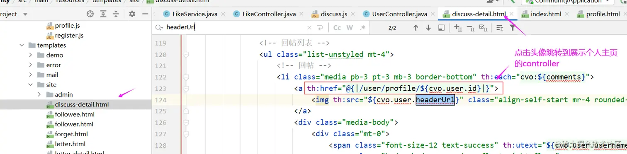Toggle Match Case option

337,28
